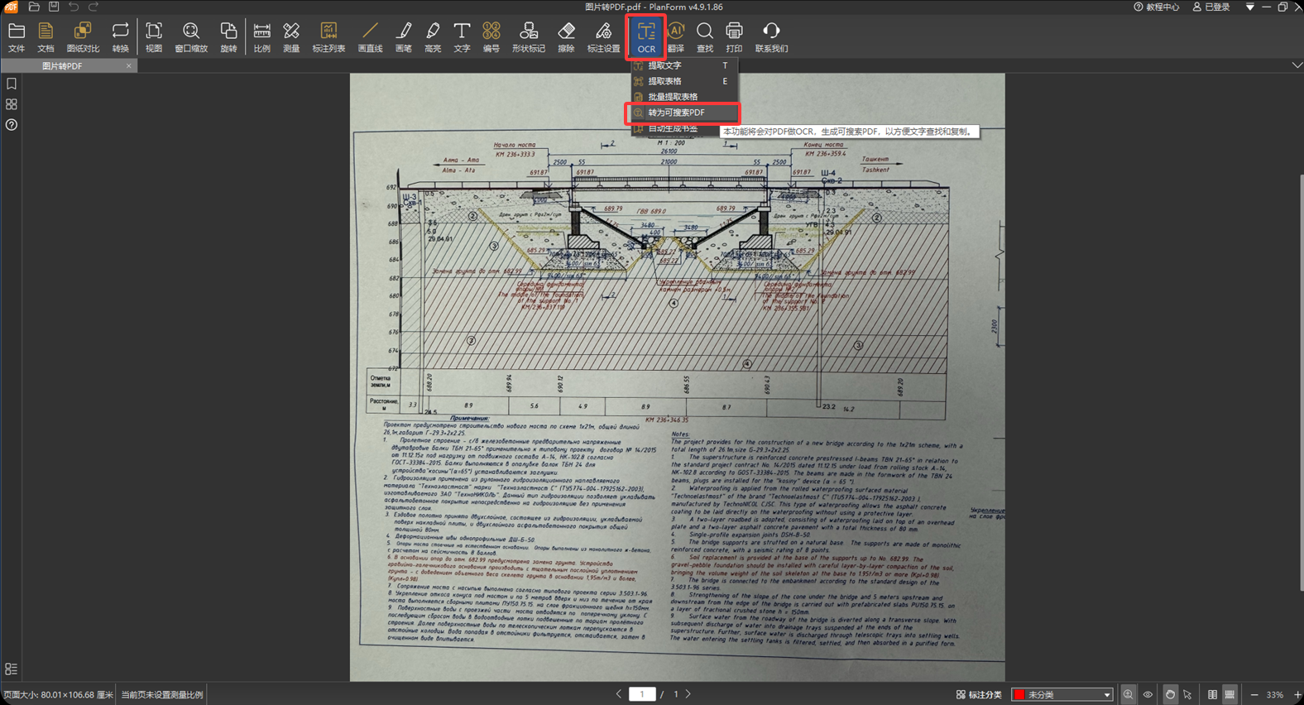The image size is (1304, 705).
Task: Open the 打印 print tool
Action: 734,37
